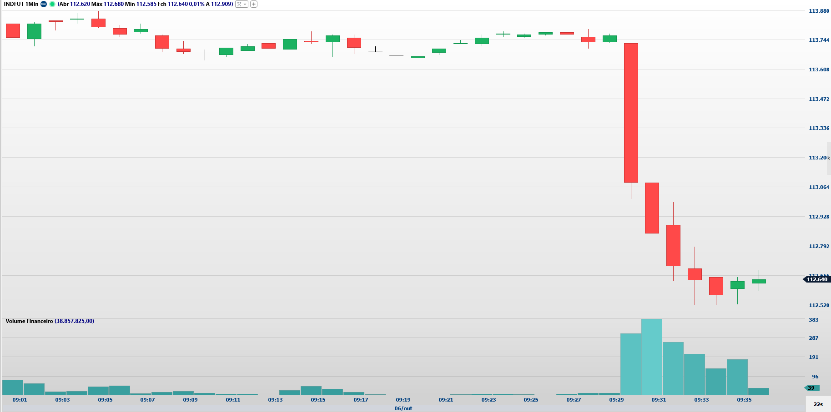Image resolution: width=831 pixels, height=412 pixels.
Task: Click the green connection status indicator
Action: [x=52, y=4]
